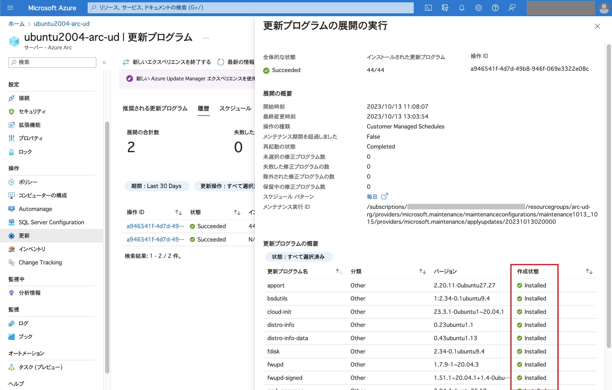The width and height of the screenshot is (612, 390).
Task: Click the distro-info-data row name
Action: [x=287, y=338]
